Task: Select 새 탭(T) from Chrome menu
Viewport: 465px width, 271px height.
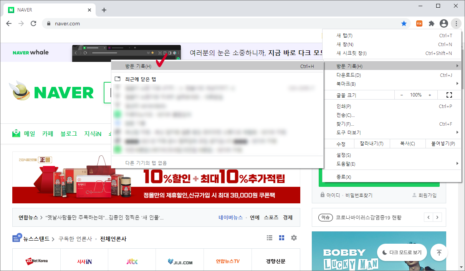Action: [392, 35]
